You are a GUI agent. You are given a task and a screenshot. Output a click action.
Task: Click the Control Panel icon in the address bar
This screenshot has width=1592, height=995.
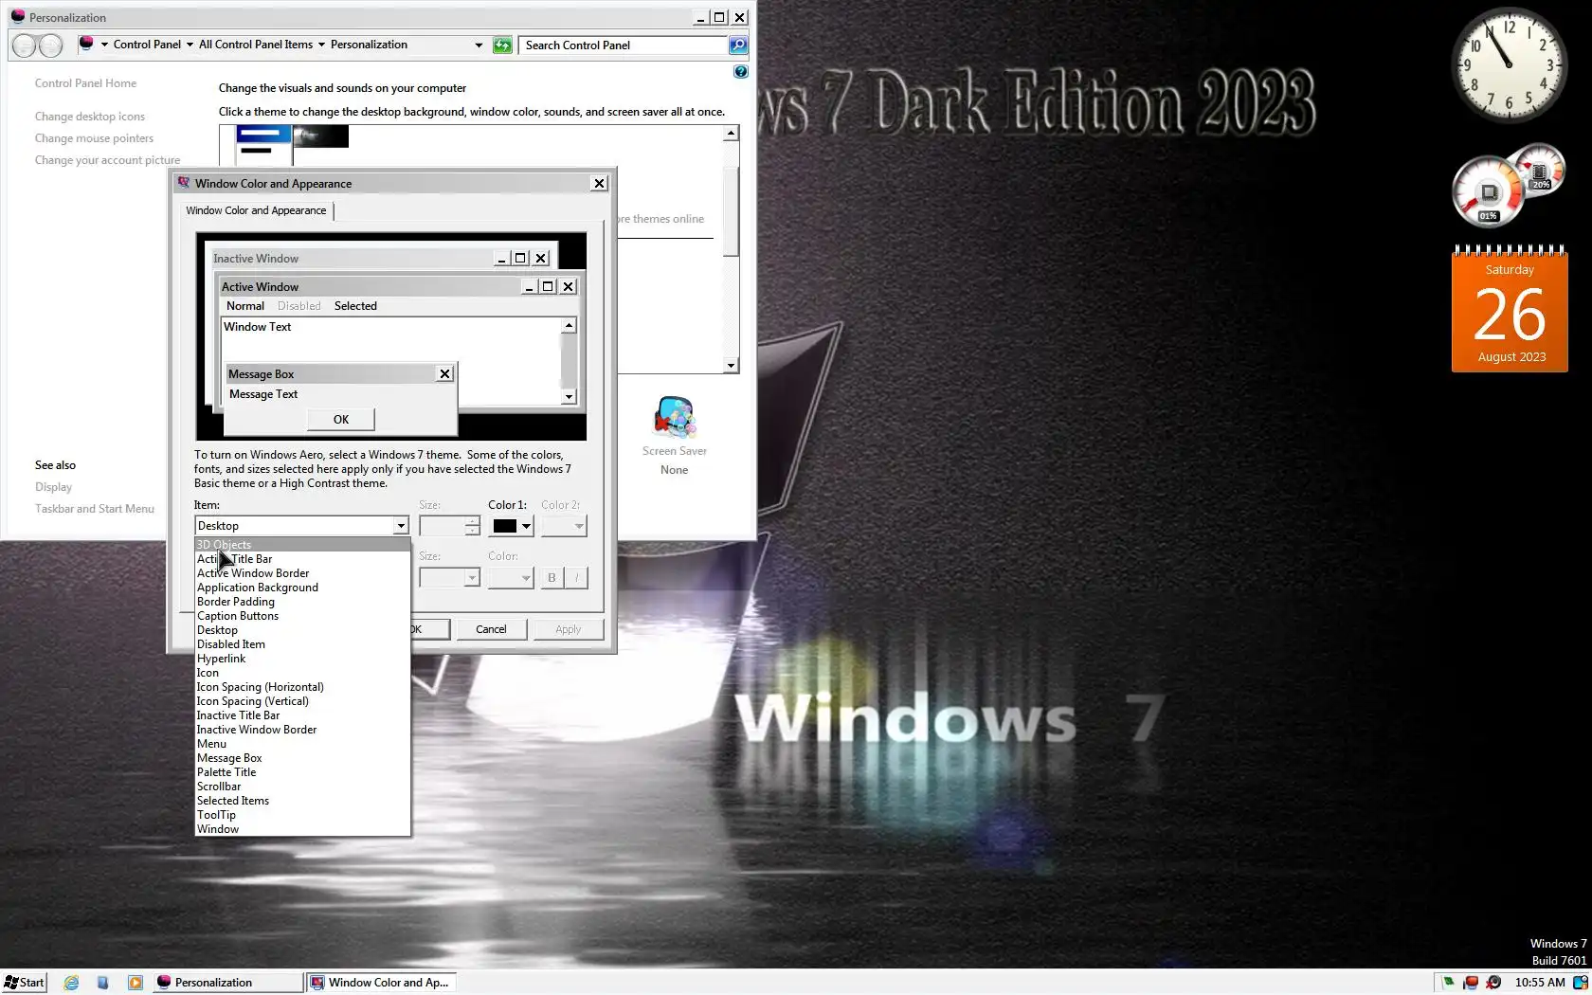(86, 44)
